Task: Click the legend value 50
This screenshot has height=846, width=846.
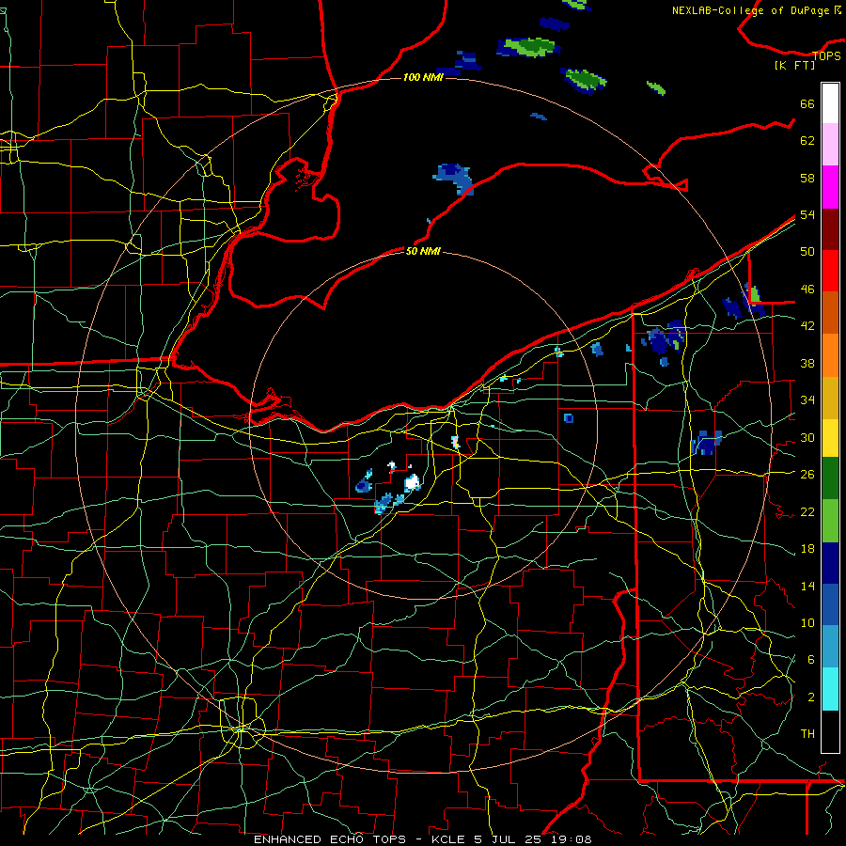Action: [x=807, y=251]
